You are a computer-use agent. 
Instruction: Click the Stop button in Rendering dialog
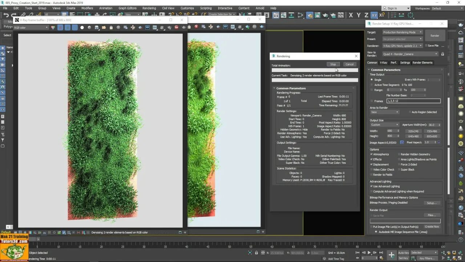(x=333, y=64)
